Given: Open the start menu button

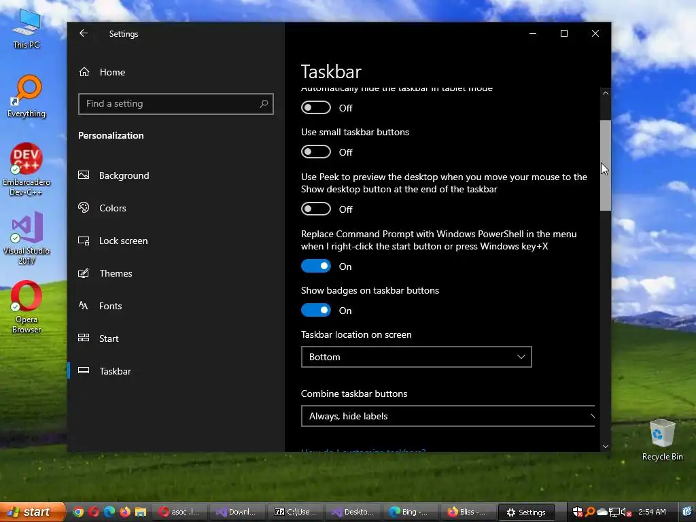Looking at the screenshot, I should (x=33, y=512).
